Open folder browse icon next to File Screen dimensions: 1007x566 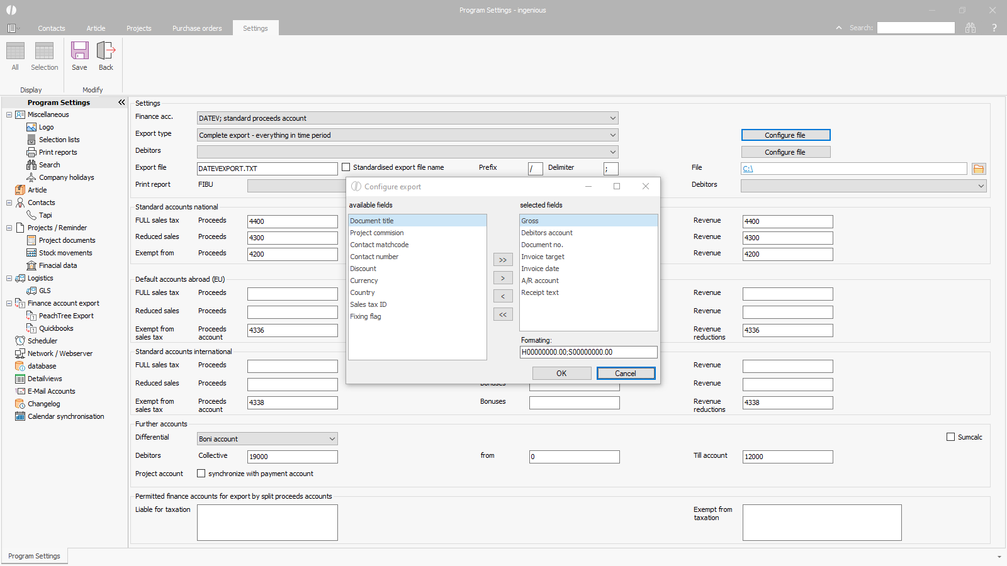coord(978,169)
